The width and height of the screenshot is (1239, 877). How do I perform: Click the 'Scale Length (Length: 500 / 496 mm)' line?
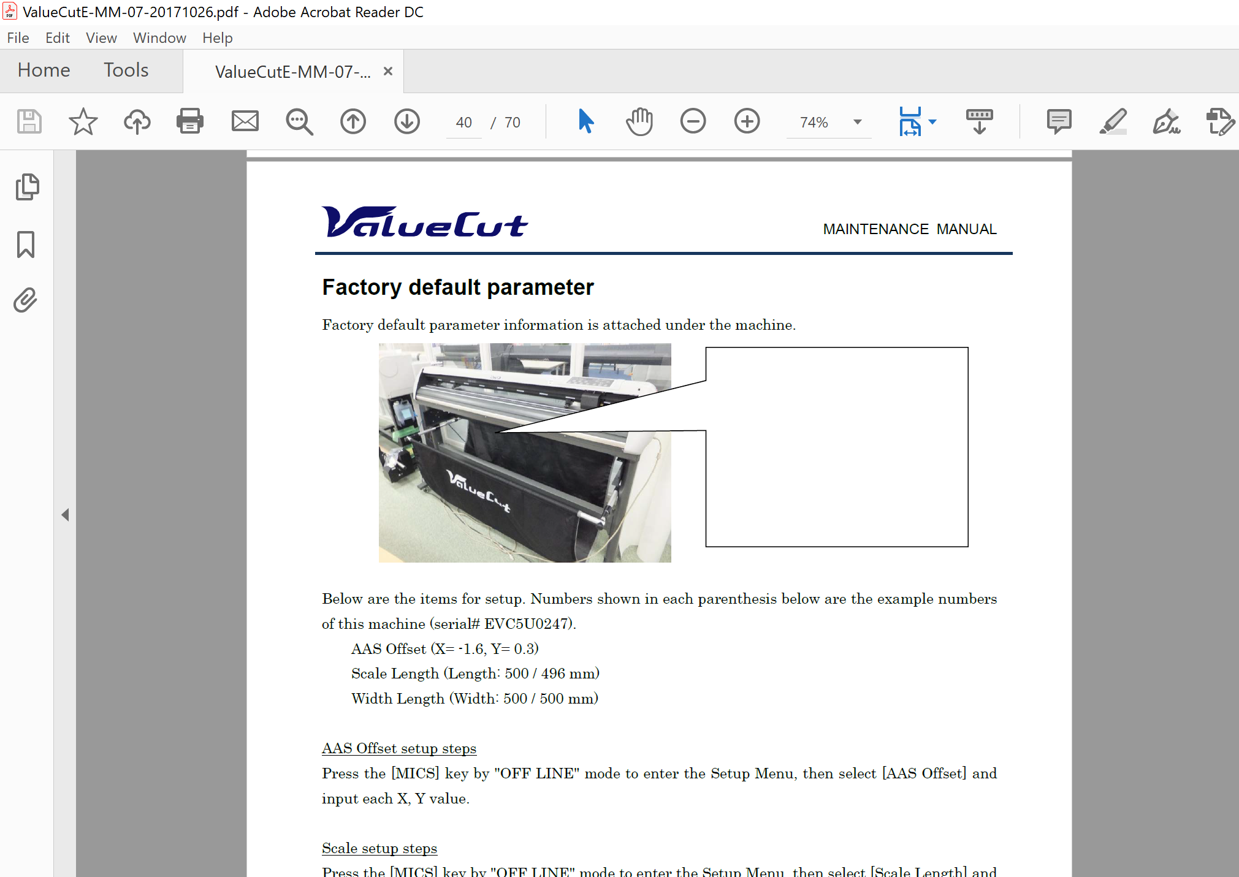tap(475, 674)
